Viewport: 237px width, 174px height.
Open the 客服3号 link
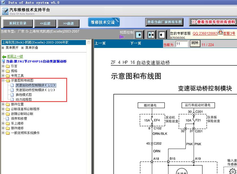click(x=229, y=33)
